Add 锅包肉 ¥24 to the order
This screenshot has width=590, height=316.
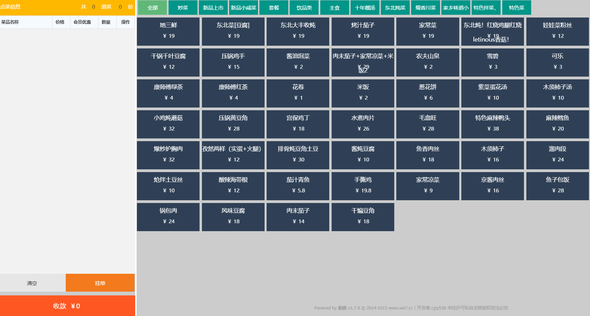click(168, 217)
